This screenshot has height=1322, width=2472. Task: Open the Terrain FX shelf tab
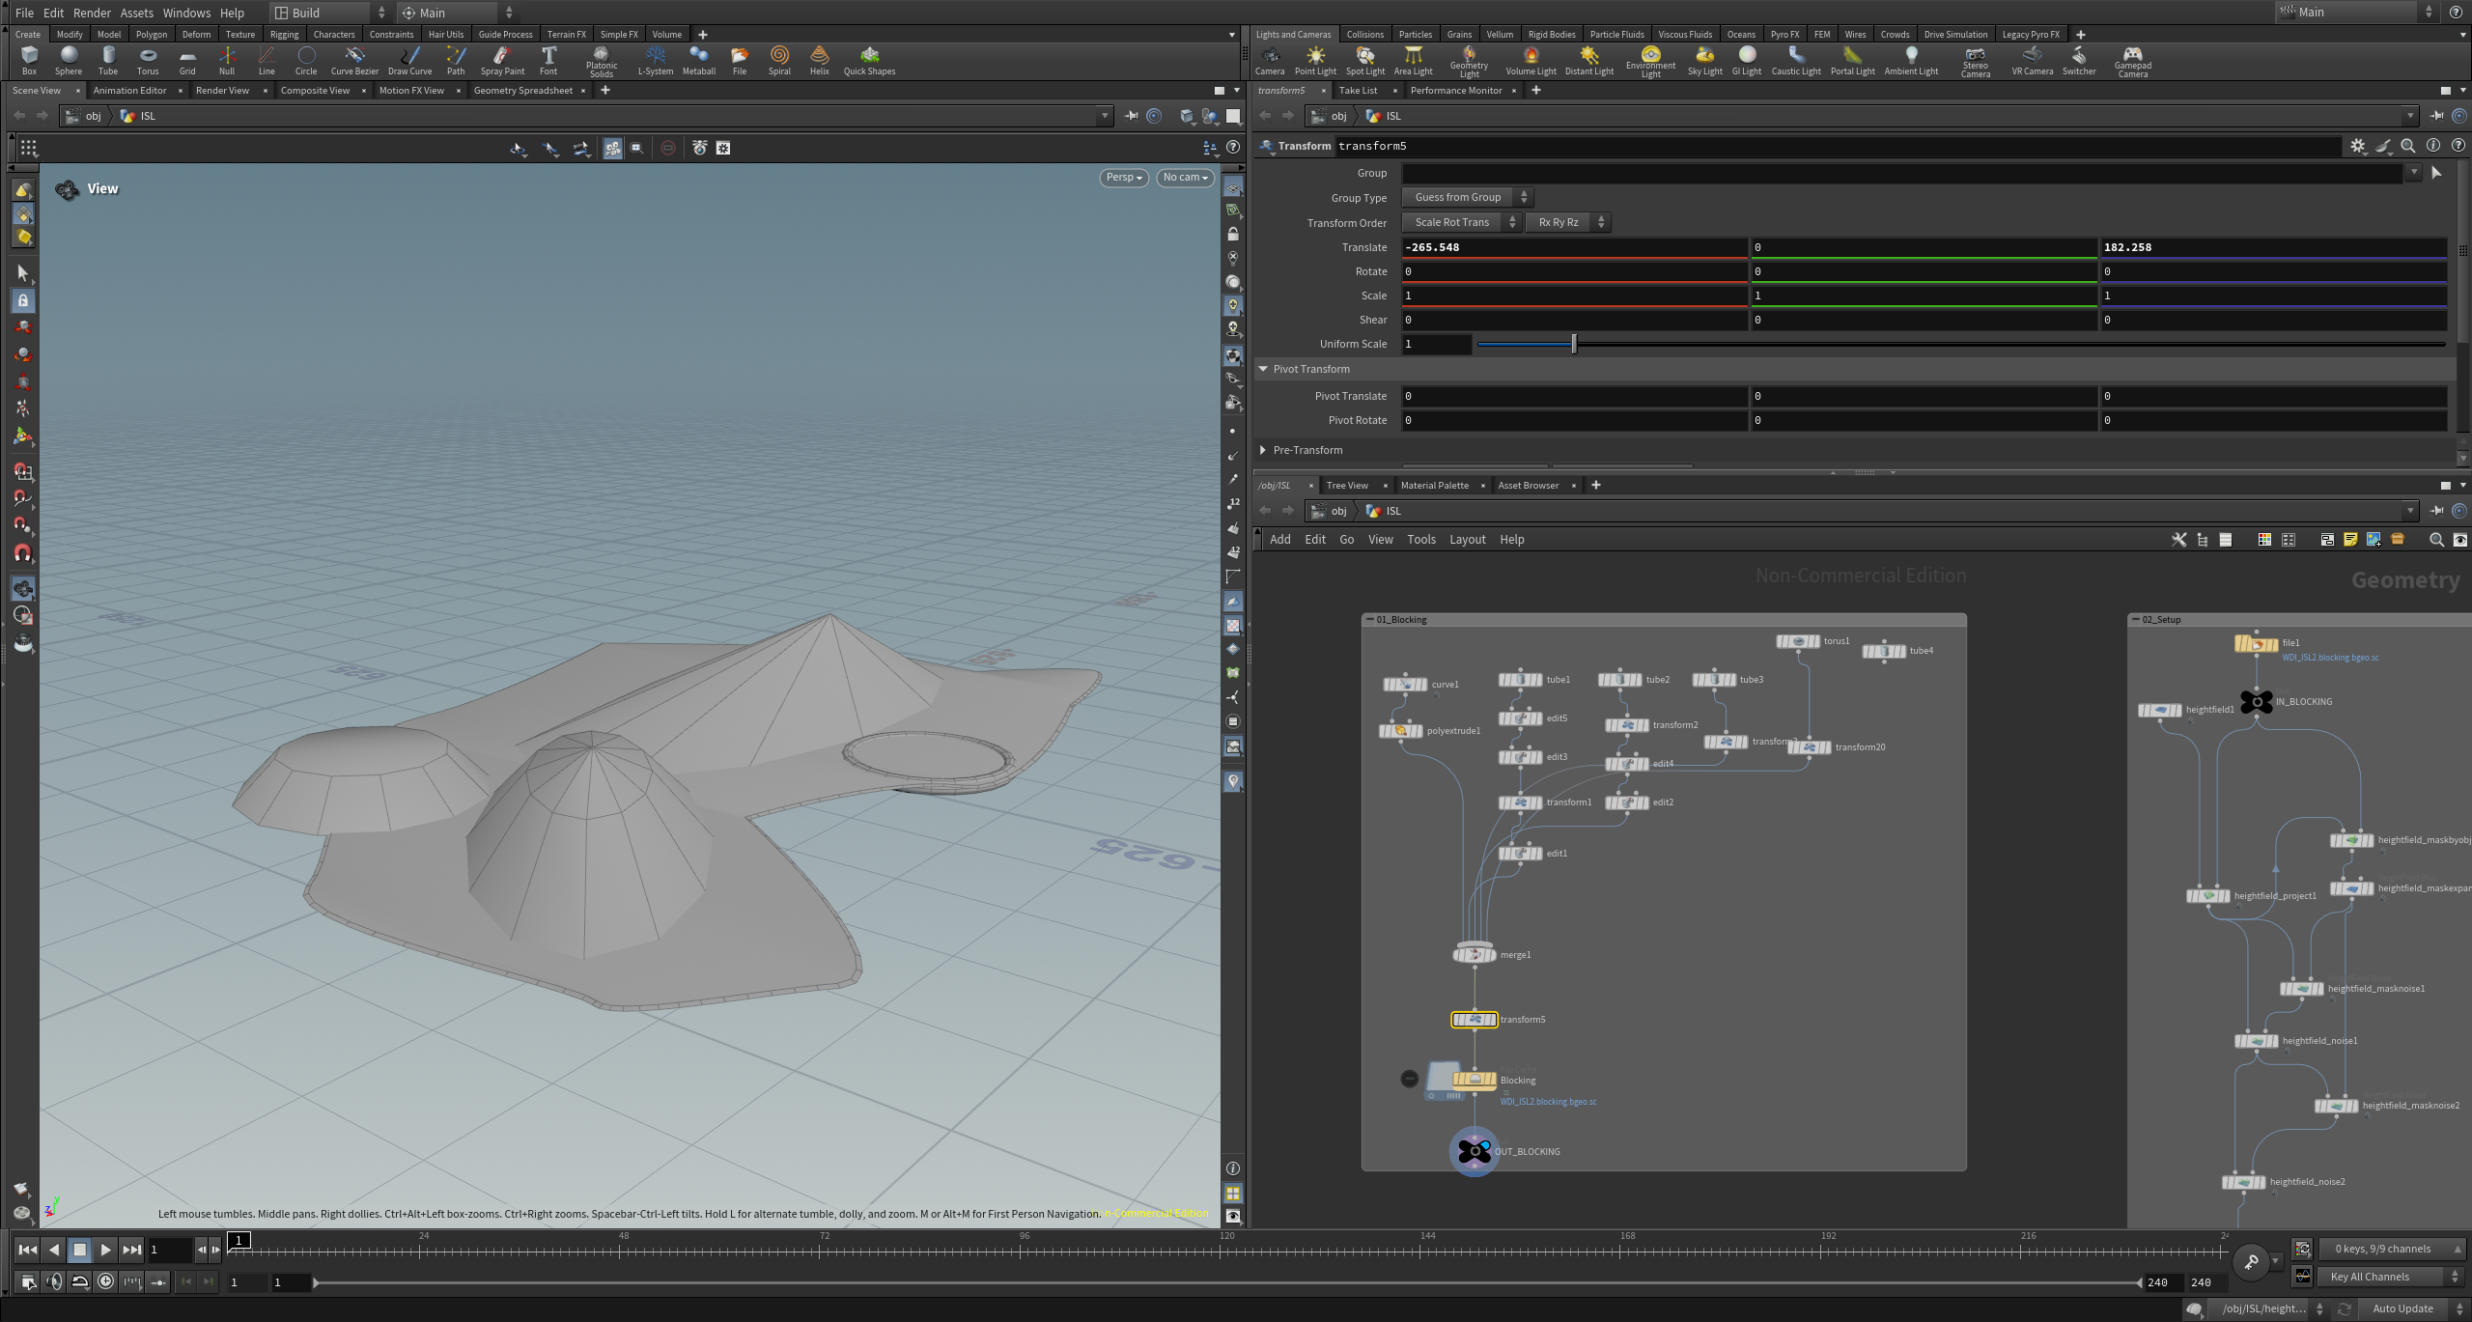point(566,35)
